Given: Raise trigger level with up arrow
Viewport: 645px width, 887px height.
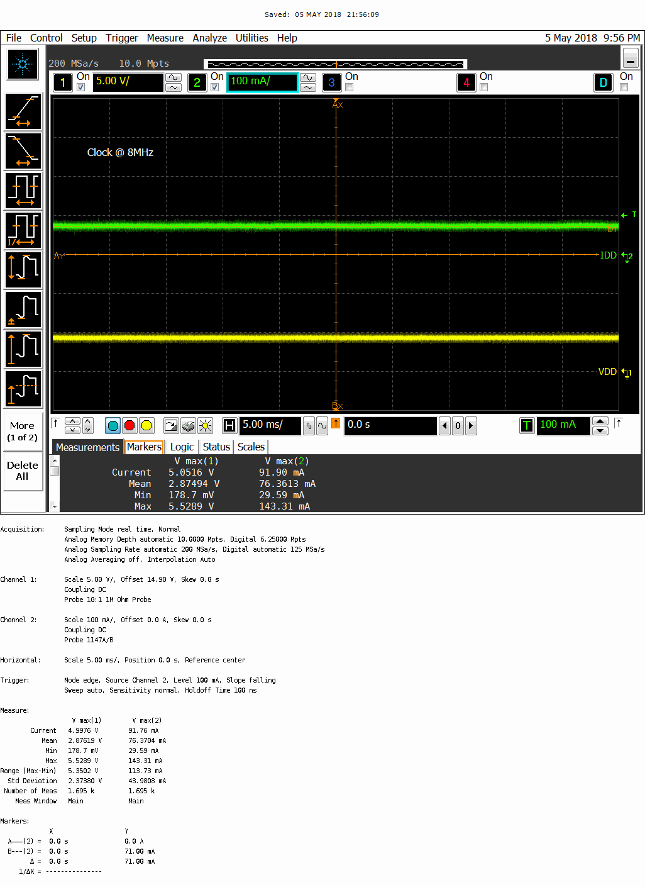Looking at the screenshot, I should [600, 421].
